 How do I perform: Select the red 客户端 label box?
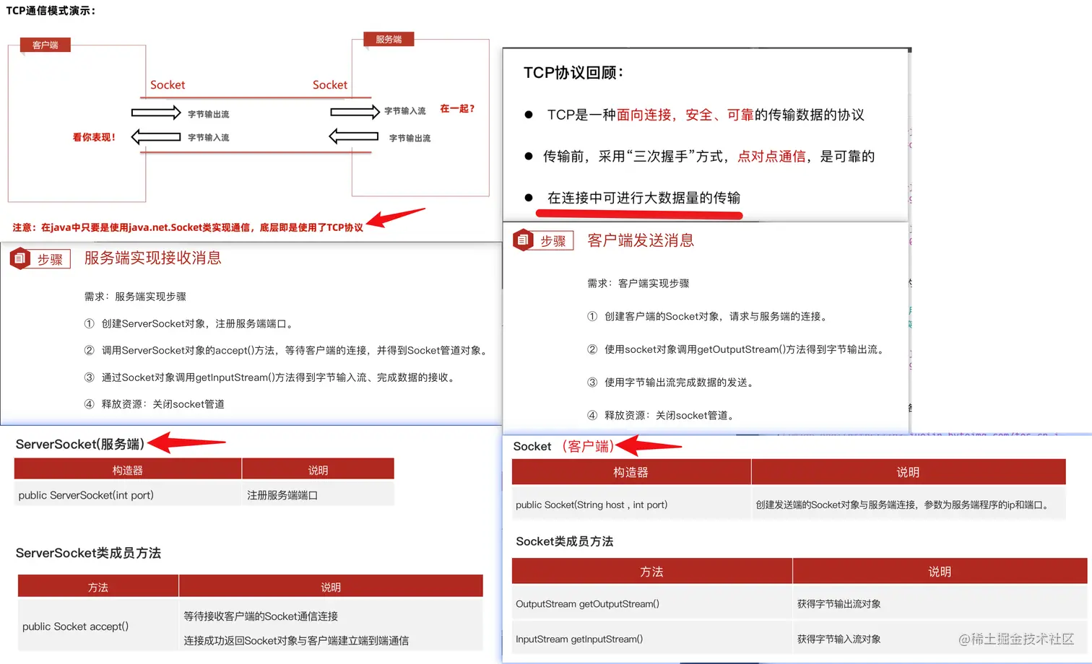45,45
